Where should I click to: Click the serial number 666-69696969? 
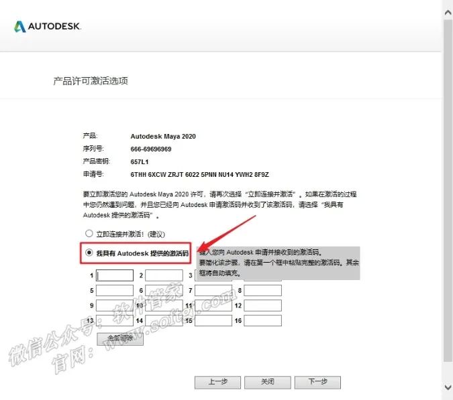click(151, 149)
